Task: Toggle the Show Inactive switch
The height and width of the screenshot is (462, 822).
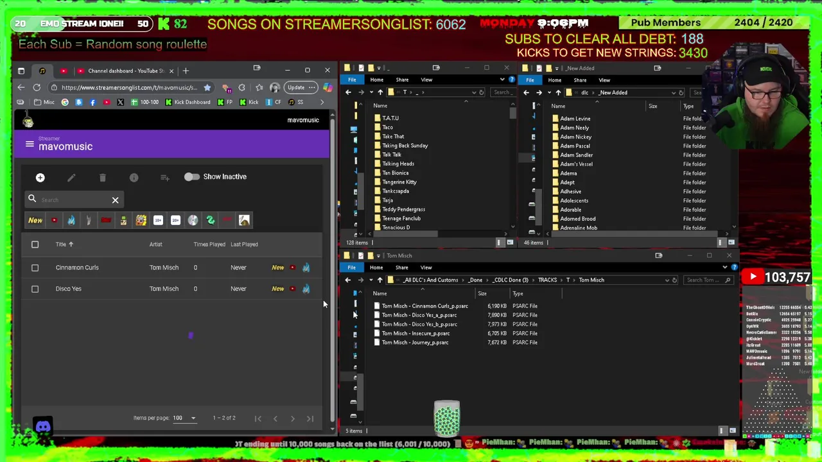Action: (191, 177)
